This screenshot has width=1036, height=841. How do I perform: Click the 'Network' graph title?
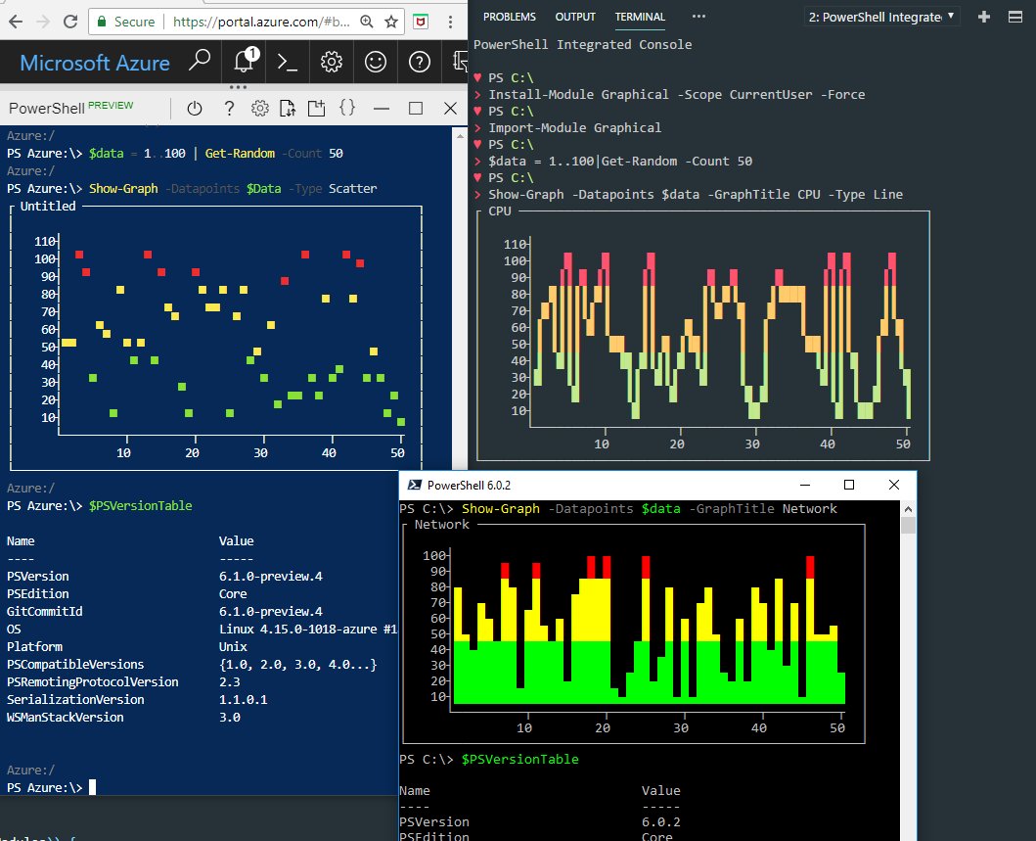coord(441,525)
